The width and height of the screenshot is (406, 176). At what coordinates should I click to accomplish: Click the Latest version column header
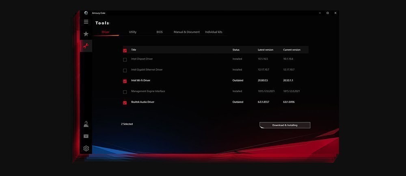pyautogui.click(x=266, y=50)
